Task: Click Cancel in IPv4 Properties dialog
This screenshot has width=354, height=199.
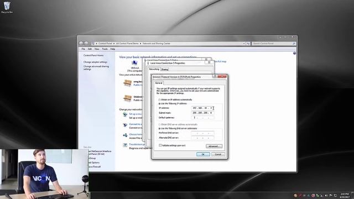Action: 218,154
